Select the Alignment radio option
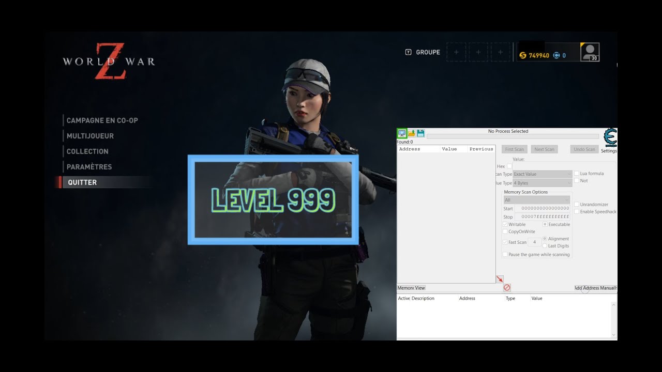Viewport: 662px width, 372px height. click(545, 239)
